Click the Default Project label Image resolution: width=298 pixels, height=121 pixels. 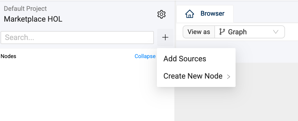tap(25, 9)
